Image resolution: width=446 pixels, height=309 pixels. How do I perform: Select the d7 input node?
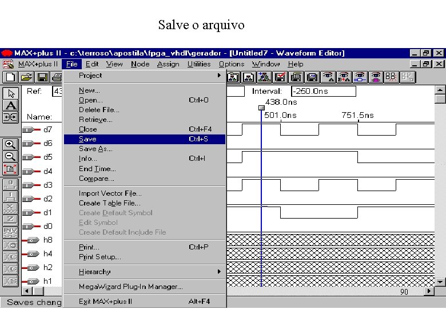click(38, 130)
